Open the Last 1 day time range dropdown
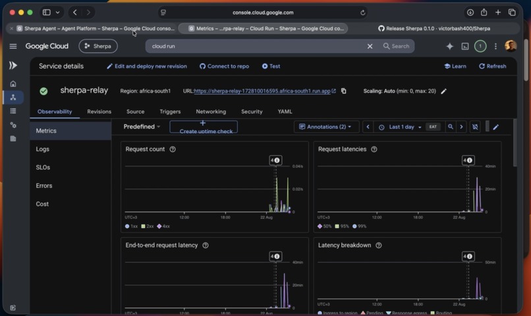 tap(401, 127)
